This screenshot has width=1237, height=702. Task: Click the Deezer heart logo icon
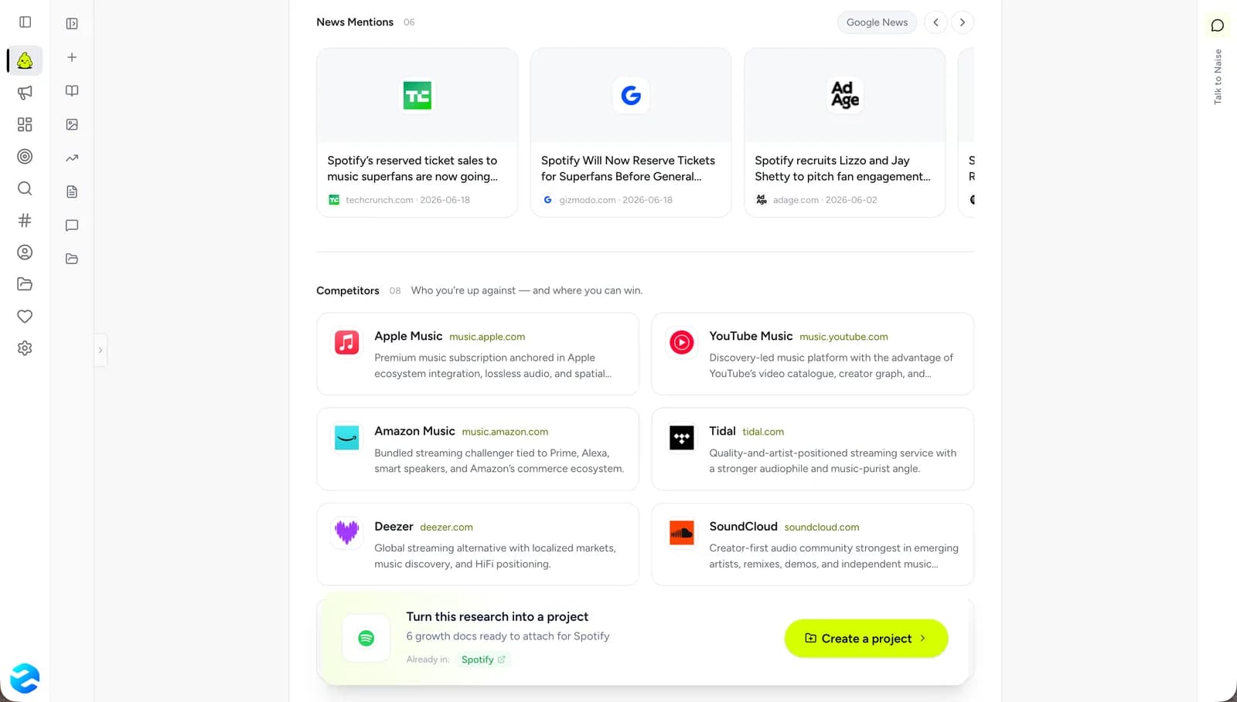pos(346,532)
